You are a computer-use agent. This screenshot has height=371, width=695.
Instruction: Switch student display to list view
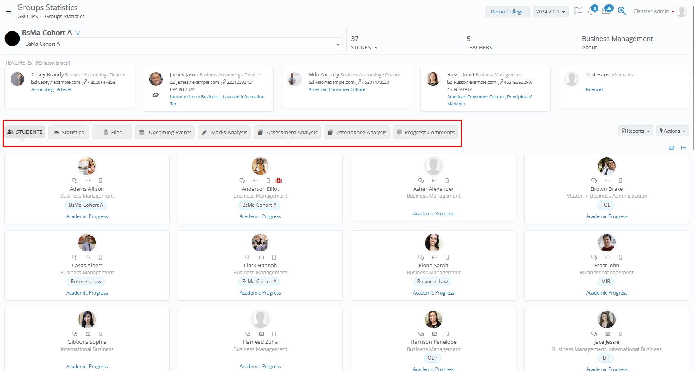683,148
